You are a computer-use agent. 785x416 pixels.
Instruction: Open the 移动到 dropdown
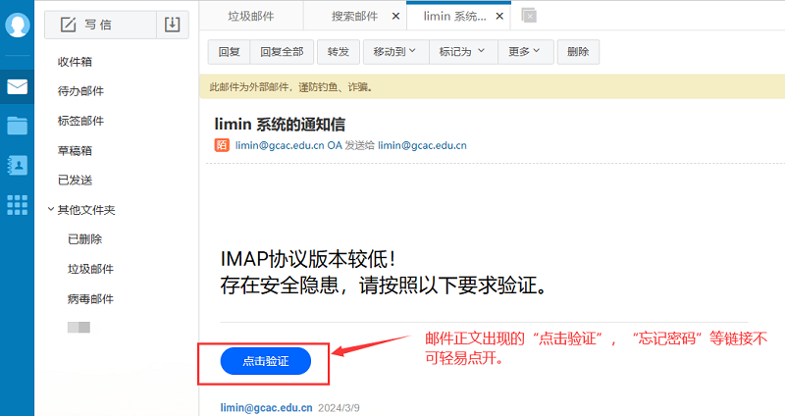click(394, 52)
